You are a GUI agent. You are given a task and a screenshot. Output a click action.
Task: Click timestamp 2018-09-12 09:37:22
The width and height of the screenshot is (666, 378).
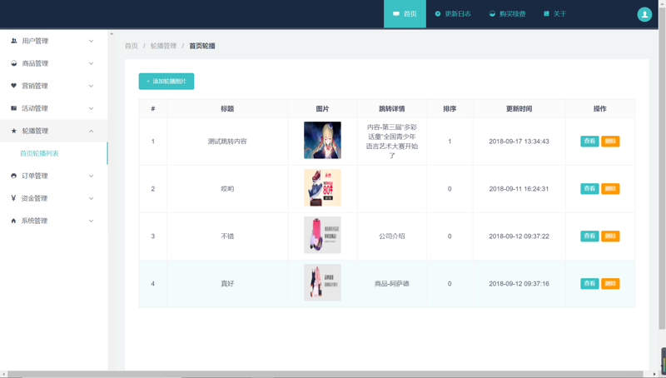[x=519, y=236]
